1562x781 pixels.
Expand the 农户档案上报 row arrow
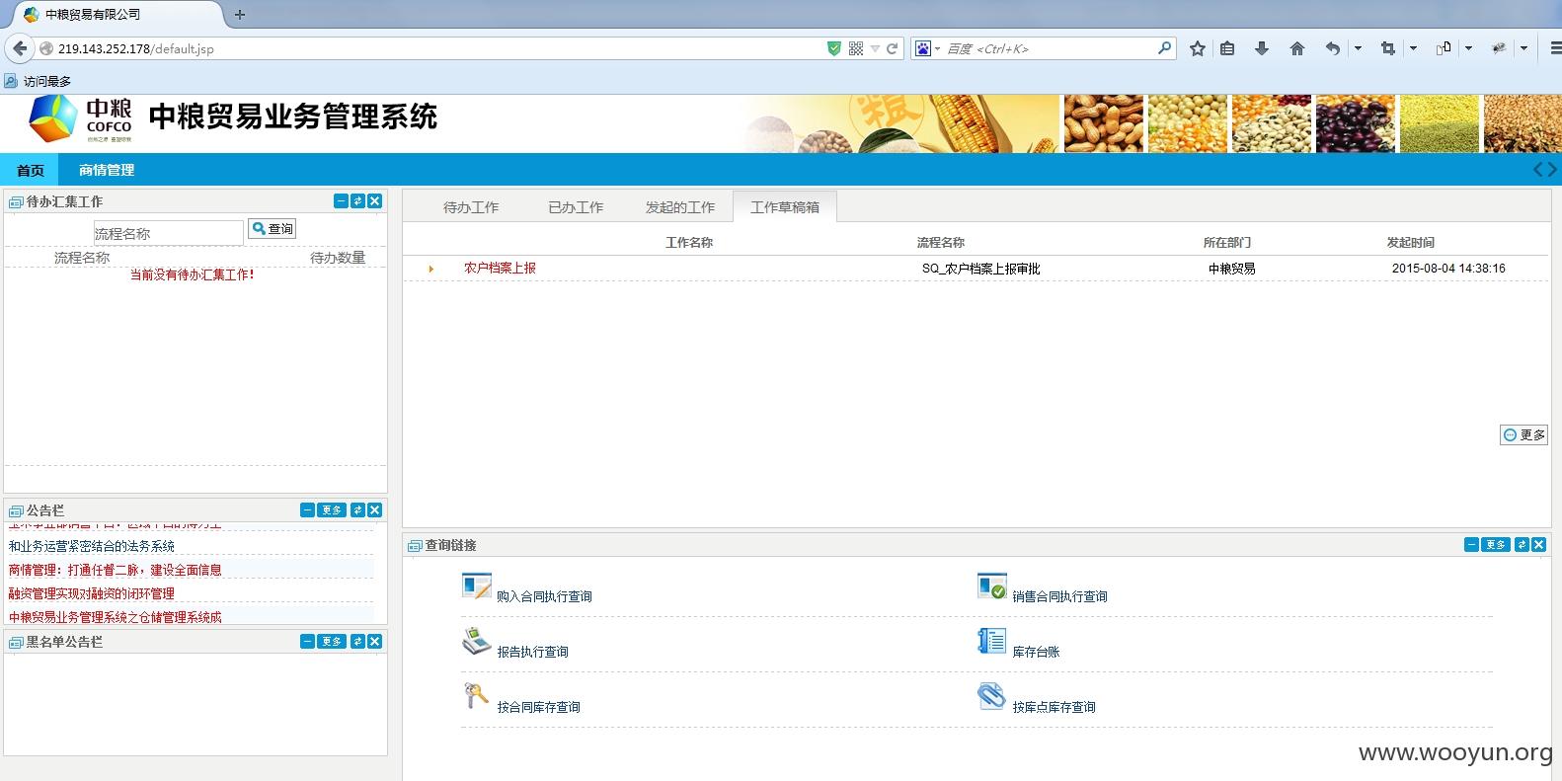[430, 269]
